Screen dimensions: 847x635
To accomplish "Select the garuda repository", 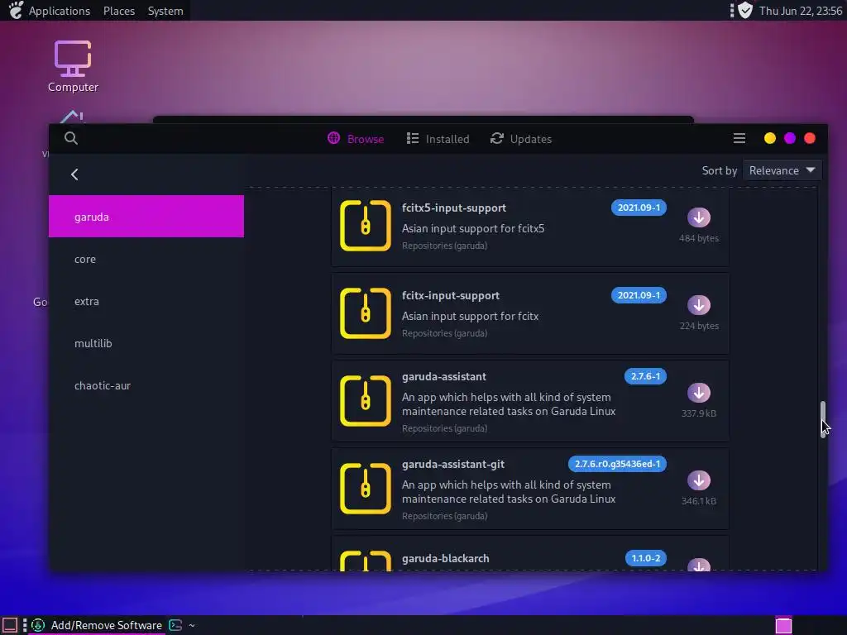I will coord(146,217).
